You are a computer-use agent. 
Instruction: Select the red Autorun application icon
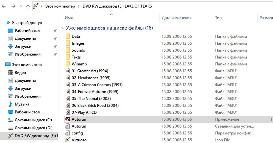coord(67,119)
